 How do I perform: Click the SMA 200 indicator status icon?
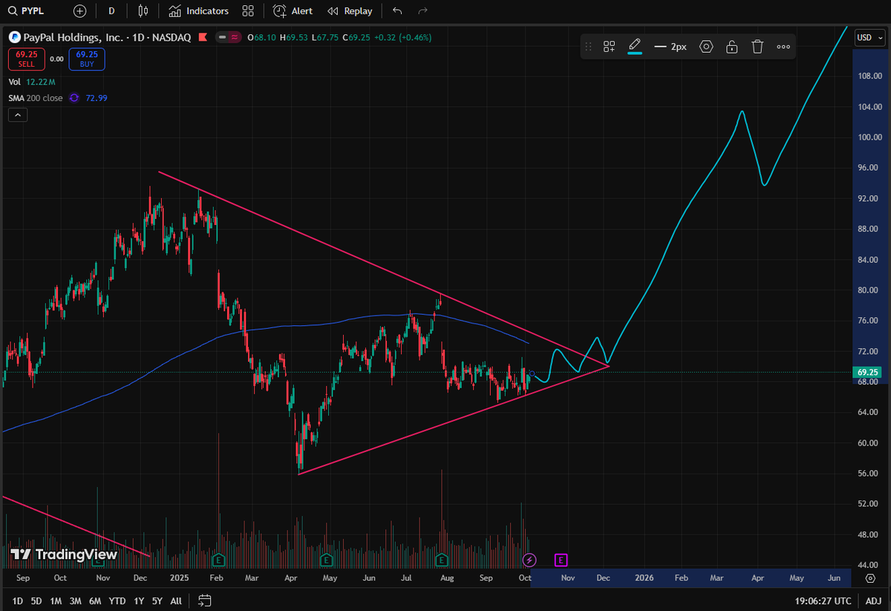click(x=74, y=98)
